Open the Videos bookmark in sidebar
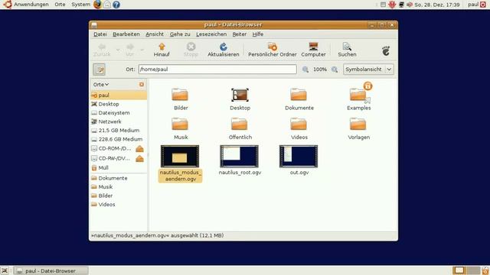 (x=119, y=204)
